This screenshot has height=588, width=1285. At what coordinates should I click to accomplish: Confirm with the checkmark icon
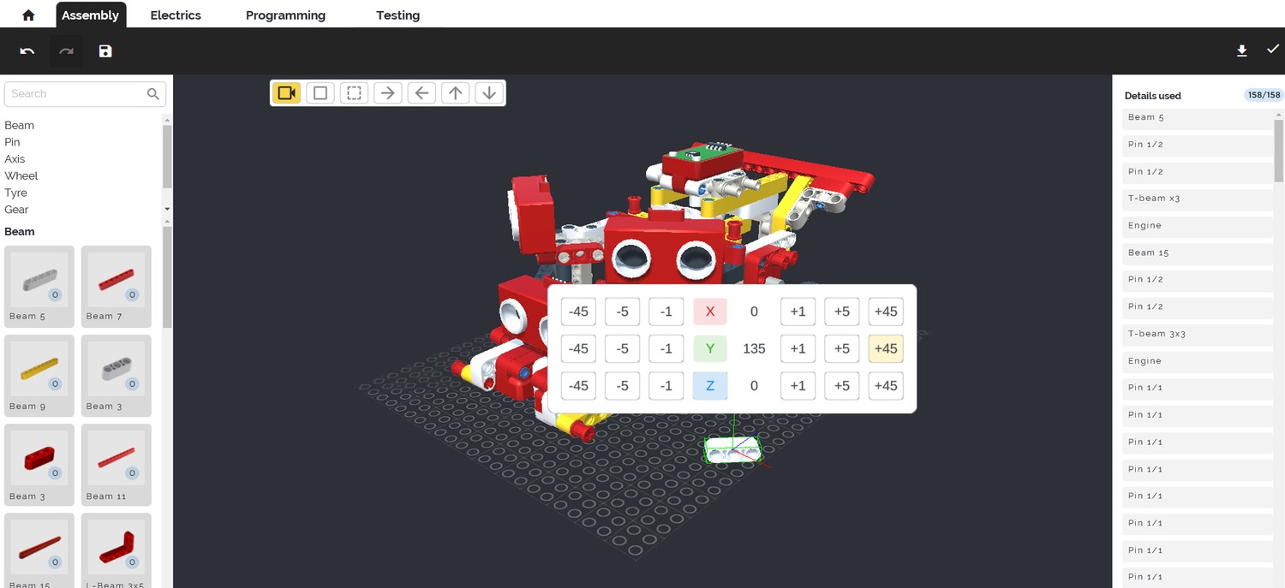(x=1272, y=50)
